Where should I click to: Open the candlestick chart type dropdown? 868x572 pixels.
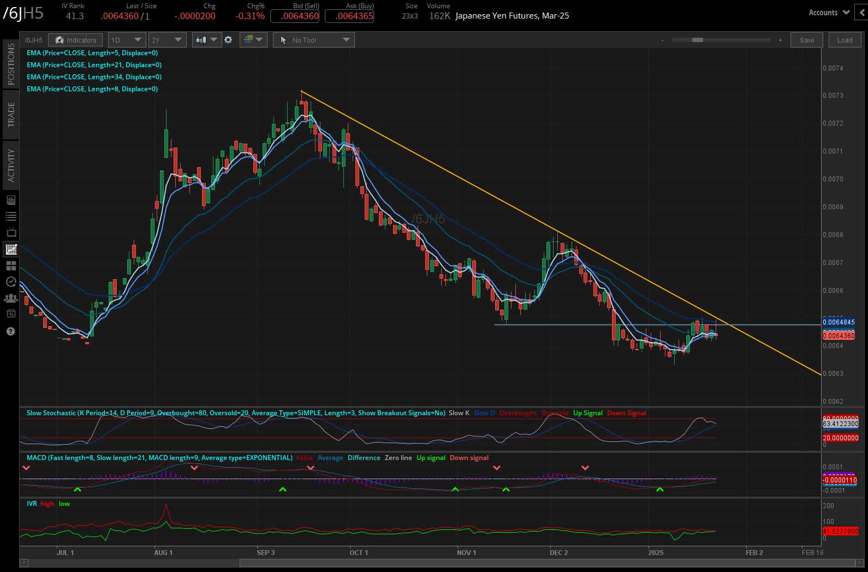pos(207,40)
